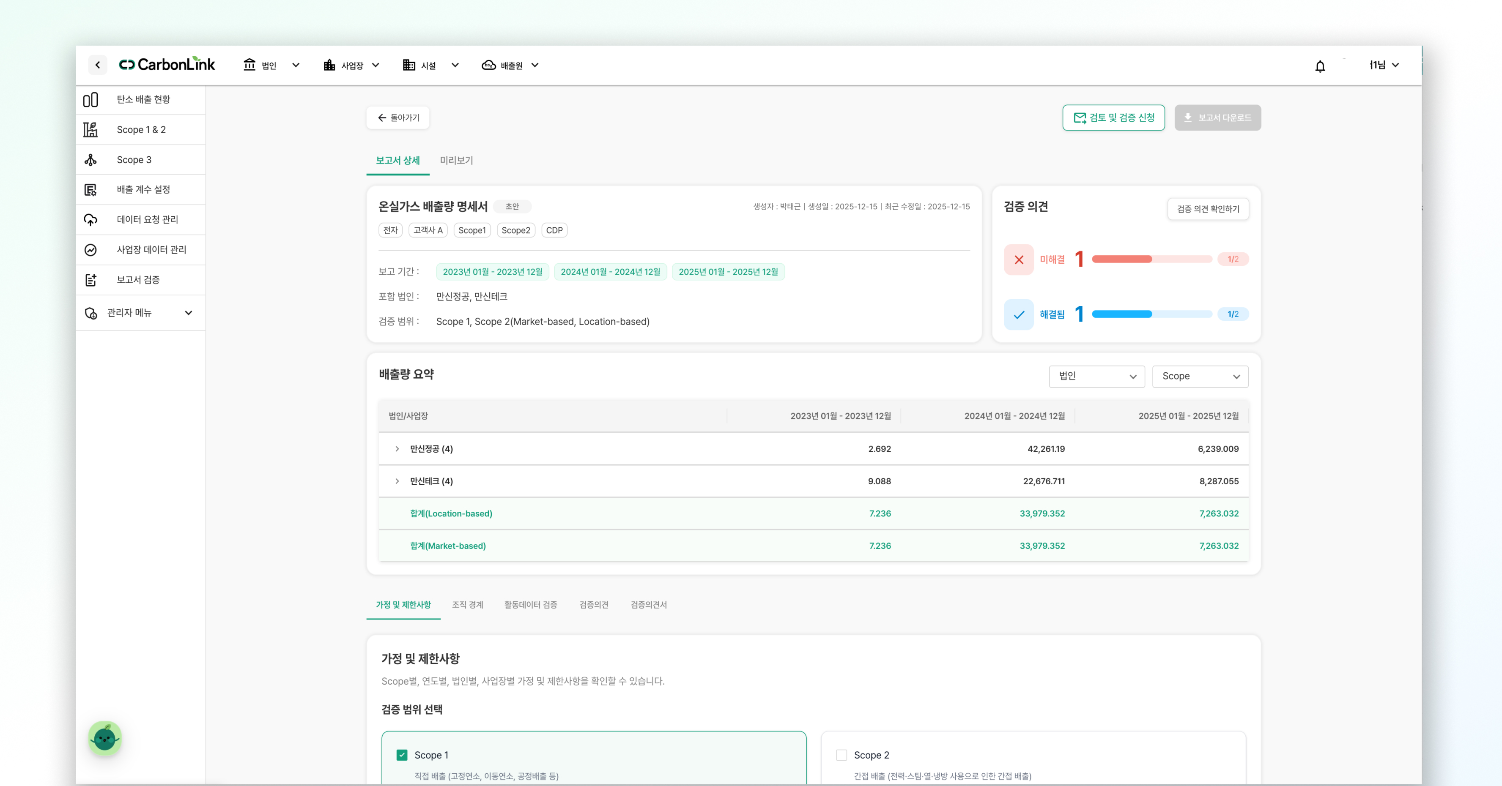Click the 탄소 배출 현황 sidebar icon
The image size is (1502, 786).
point(90,100)
